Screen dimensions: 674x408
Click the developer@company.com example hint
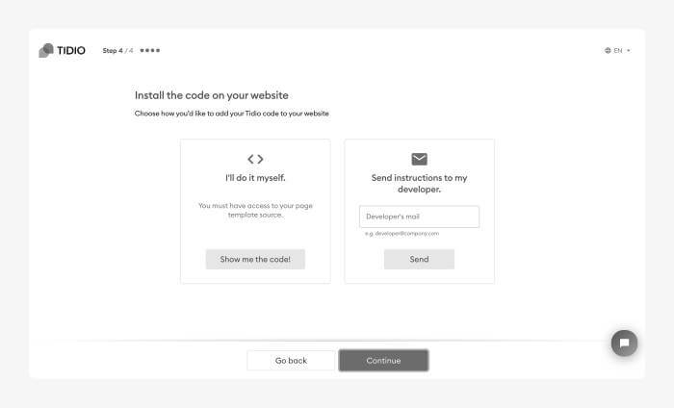402,234
